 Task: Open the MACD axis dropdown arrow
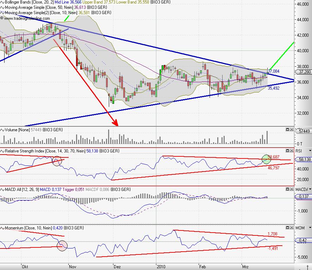tap(310, 190)
